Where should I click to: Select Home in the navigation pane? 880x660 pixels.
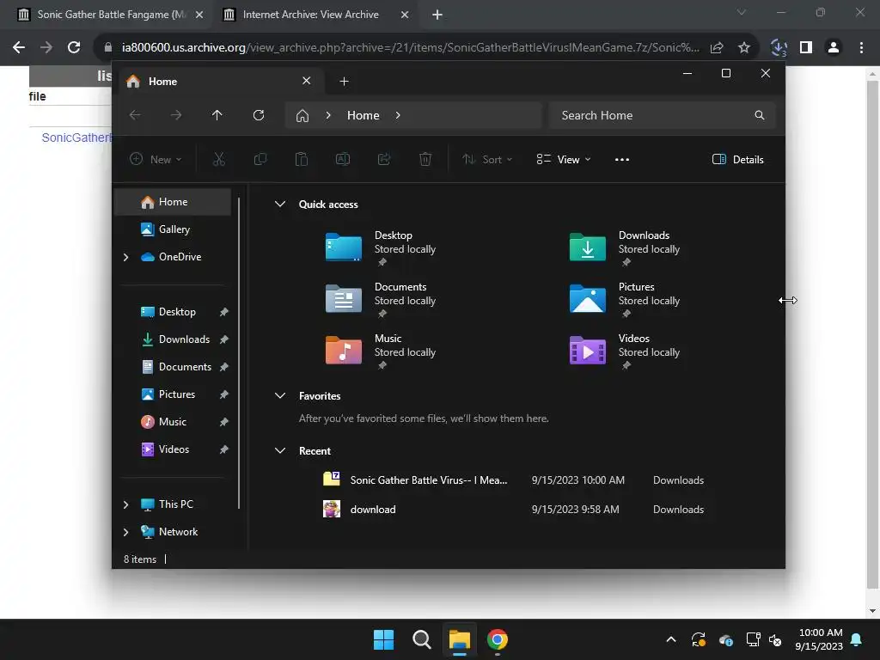(173, 201)
